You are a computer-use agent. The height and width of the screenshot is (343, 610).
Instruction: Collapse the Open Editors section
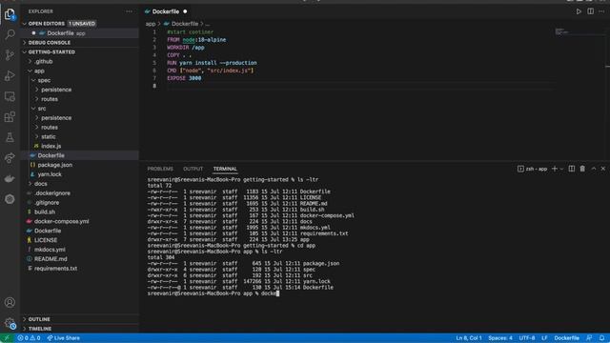[x=80, y=24]
